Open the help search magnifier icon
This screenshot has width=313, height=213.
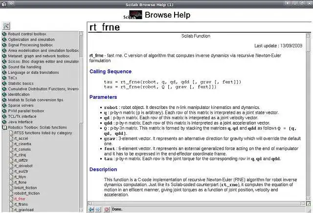6,26
